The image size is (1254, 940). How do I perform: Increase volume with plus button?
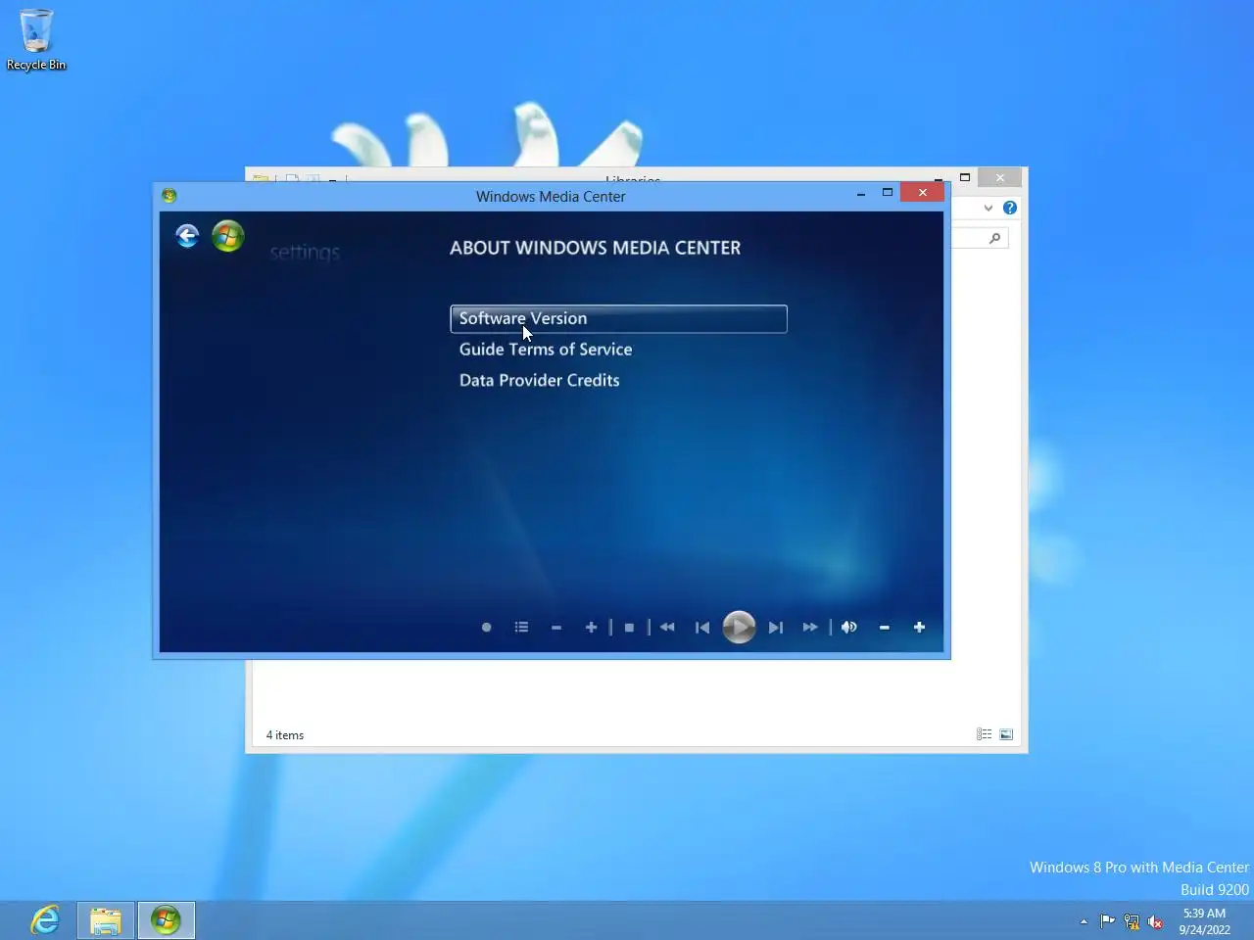(x=919, y=627)
